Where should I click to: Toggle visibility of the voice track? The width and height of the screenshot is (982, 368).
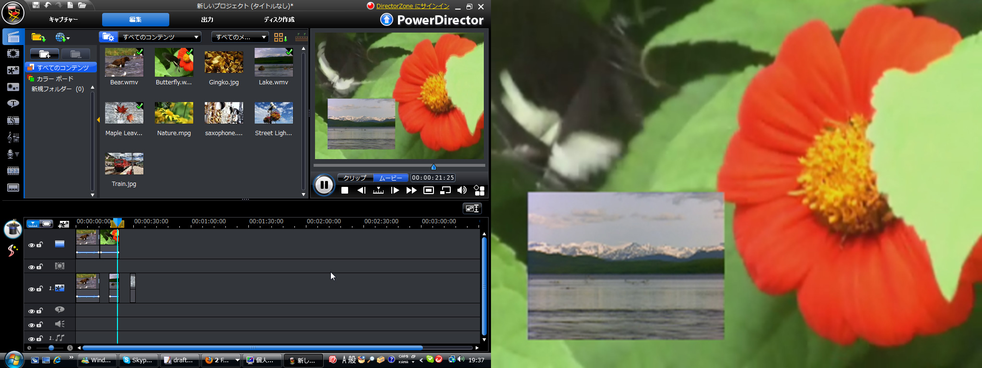click(31, 325)
